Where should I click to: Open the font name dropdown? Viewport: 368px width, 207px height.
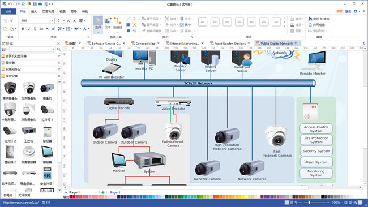pos(53,20)
